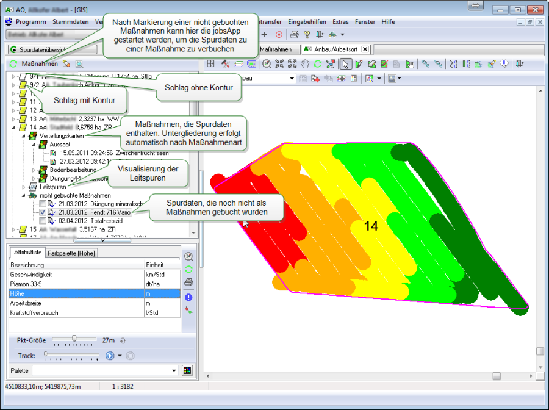This screenshot has width=549, height=410.
Task: Click the Pkt-Größe slider handle
Action: tap(74, 339)
